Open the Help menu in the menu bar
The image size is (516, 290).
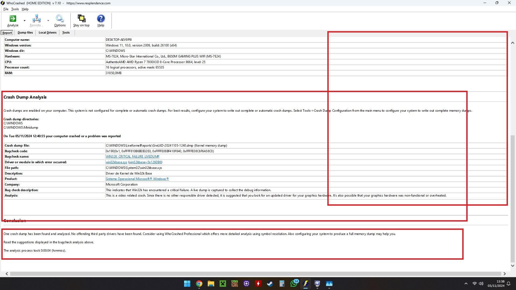pos(25,9)
